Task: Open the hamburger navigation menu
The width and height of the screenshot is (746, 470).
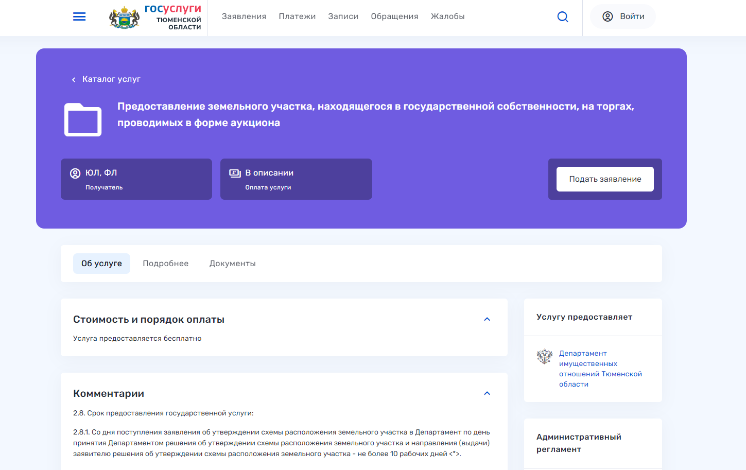Action: coord(79,17)
